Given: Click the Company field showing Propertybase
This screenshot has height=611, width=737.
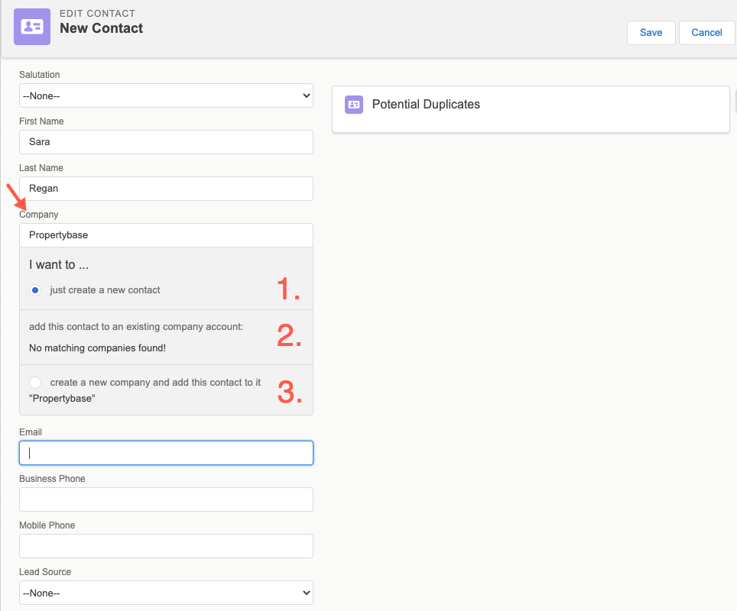Looking at the screenshot, I should (x=166, y=234).
